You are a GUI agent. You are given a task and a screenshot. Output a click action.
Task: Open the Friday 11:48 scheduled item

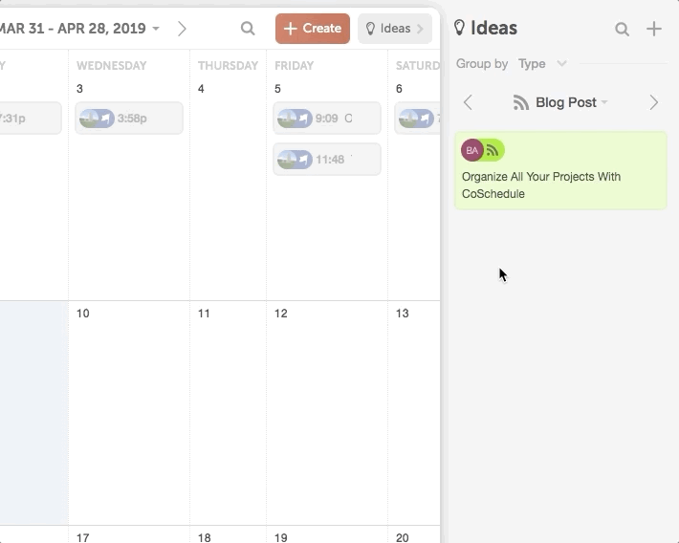pyautogui.click(x=327, y=160)
